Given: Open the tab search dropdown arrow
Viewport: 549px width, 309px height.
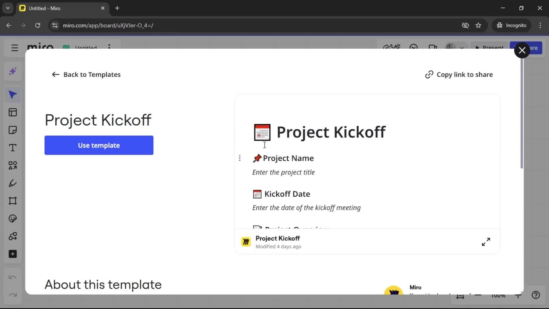Looking at the screenshot, I should [8, 8].
